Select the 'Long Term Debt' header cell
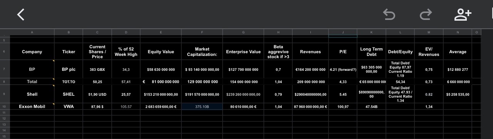The width and height of the screenshot is (493, 139). pos(372,52)
